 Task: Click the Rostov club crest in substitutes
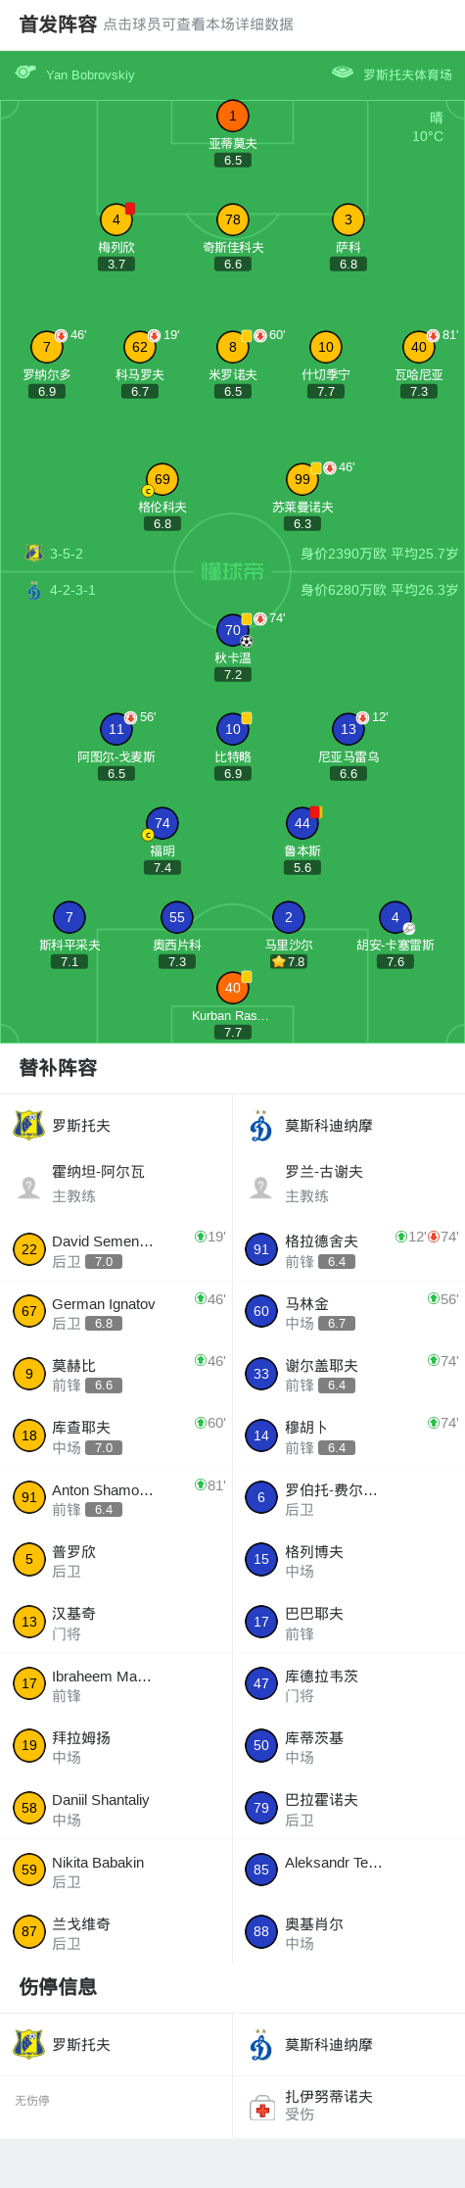(x=29, y=1125)
